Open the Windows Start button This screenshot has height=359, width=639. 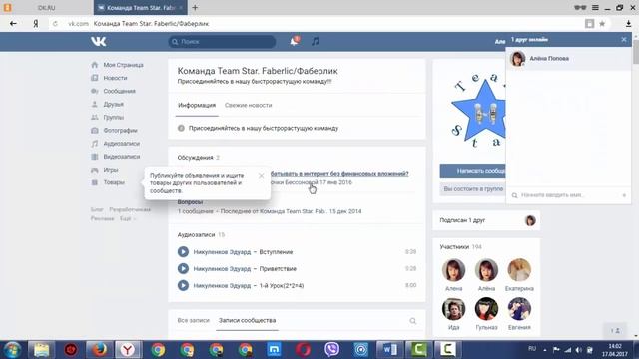pos(13,350)
